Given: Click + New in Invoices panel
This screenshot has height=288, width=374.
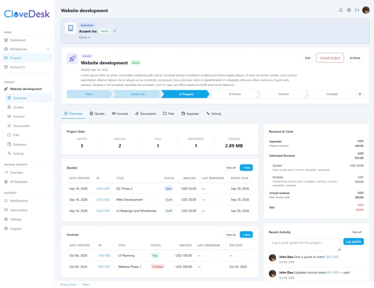Looking at the screenshot, I should tap(246, 235).
